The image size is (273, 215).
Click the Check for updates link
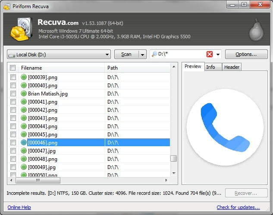click(x=238, y=207)
